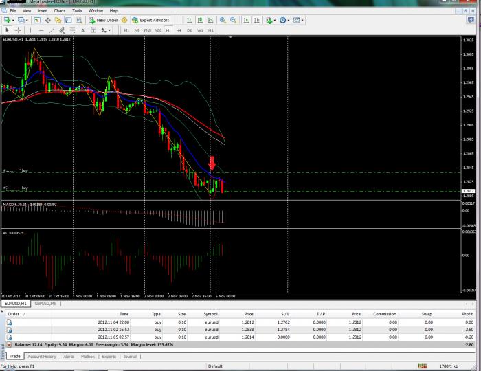Click the Terminal panel toolbar icon
The width and height of the screenshot is (481, 371).
click(x=69, y=20)
